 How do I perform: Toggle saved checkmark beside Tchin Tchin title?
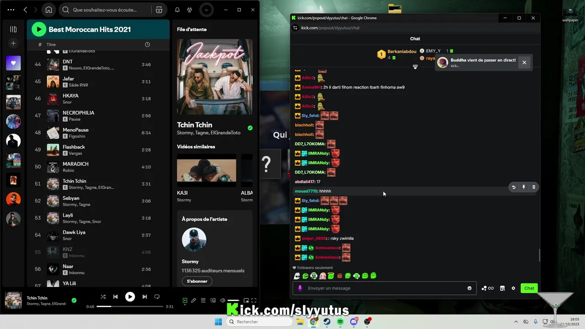coord(250,128)
